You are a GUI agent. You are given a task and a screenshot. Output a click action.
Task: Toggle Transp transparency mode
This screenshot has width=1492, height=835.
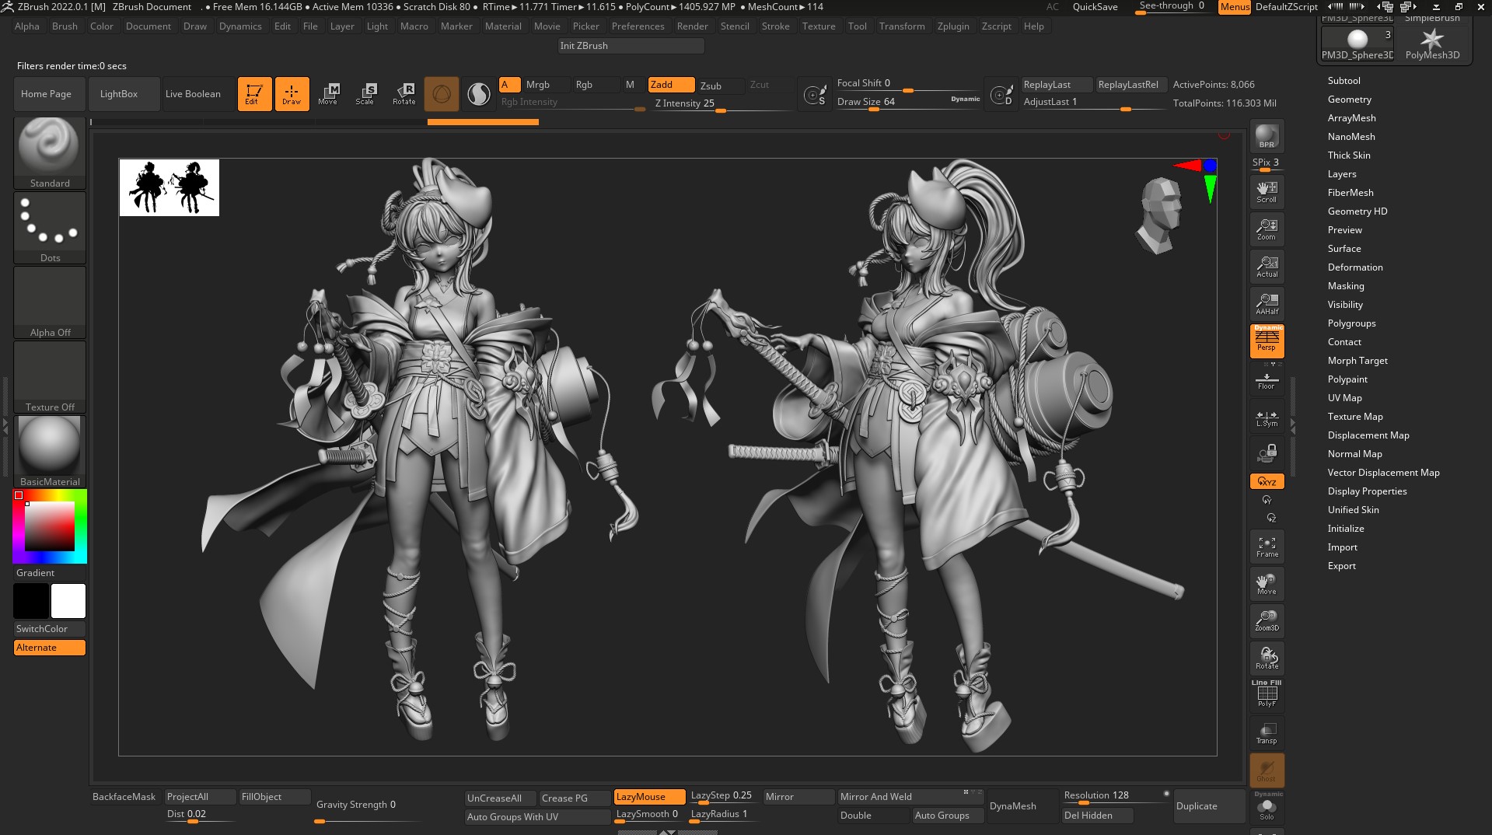point(1267,733)
